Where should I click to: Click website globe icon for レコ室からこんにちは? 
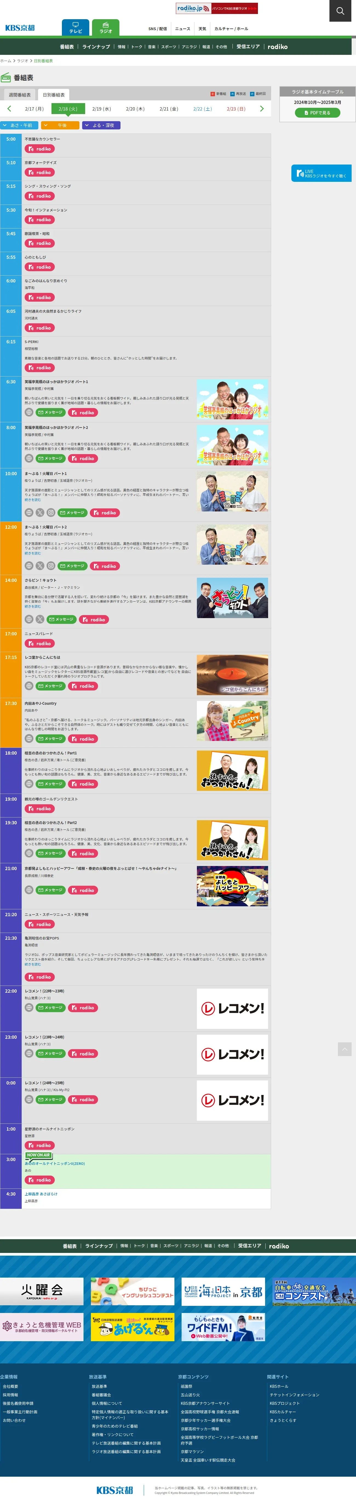tap(28, 686)
